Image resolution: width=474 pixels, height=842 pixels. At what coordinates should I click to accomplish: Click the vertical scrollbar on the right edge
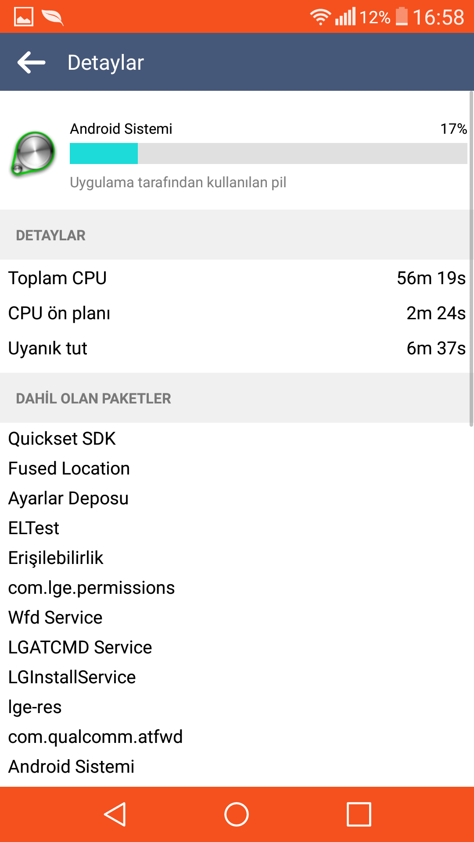471,259
